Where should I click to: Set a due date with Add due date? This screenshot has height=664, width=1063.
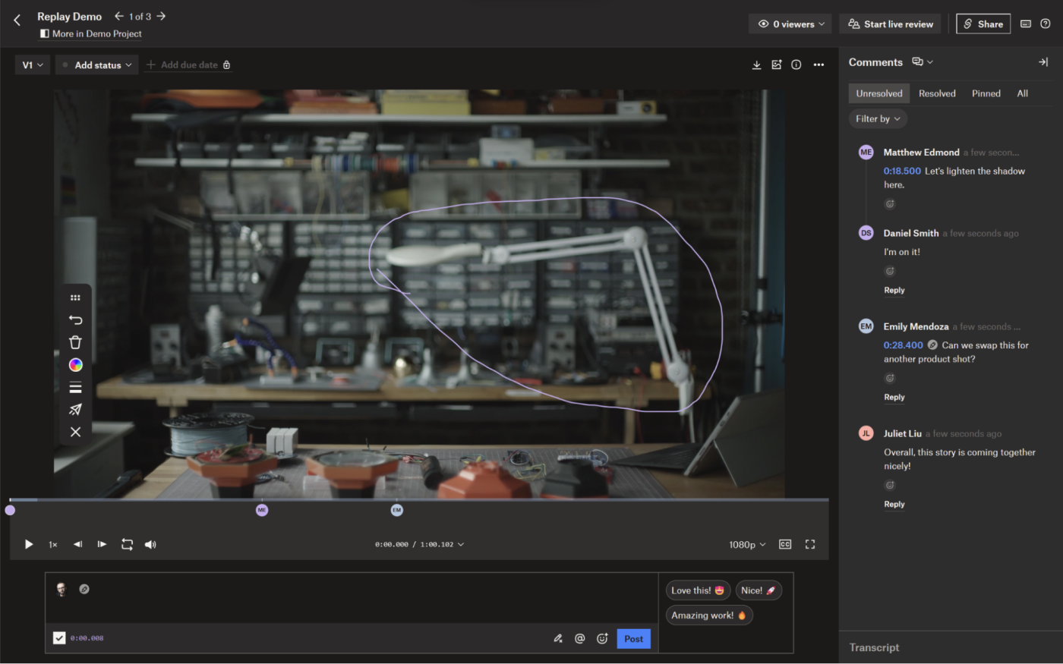point(189,65)
